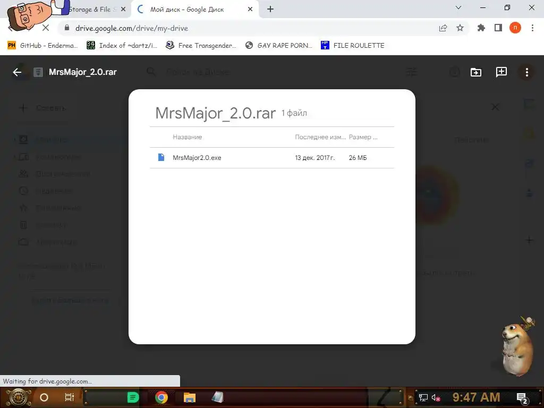Open the Add to My Drive folder icon
544x408 pixels.
(x=475, y=72)
